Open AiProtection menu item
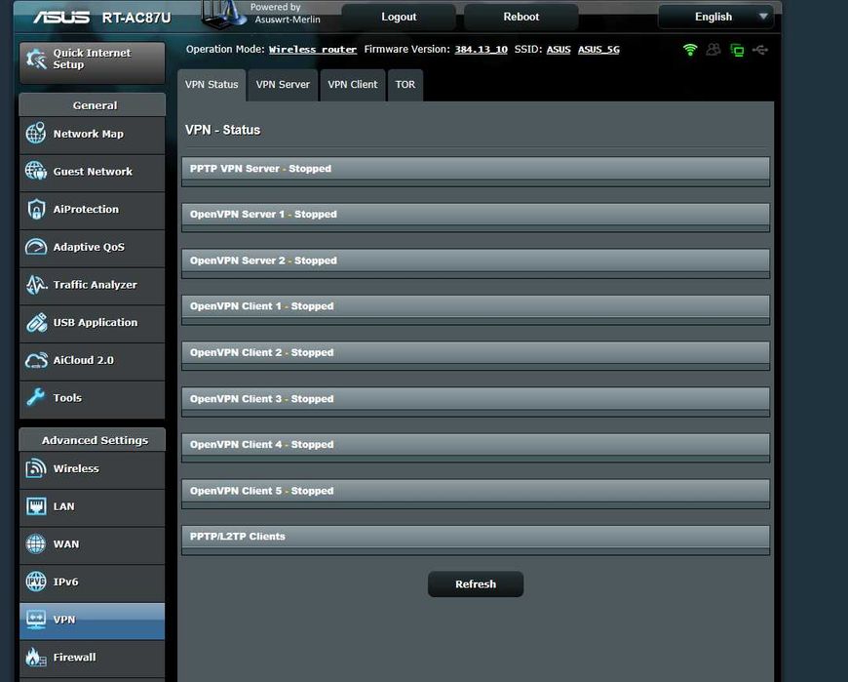 tap(92, 210)
